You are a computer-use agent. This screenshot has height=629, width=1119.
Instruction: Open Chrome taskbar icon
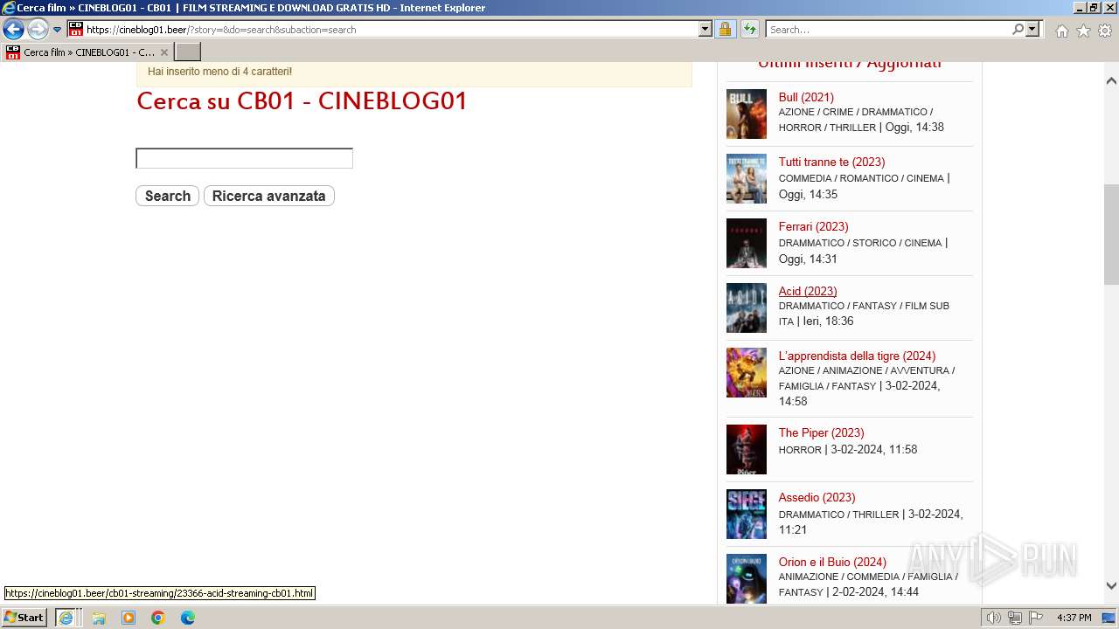click(x=158, y=618)
